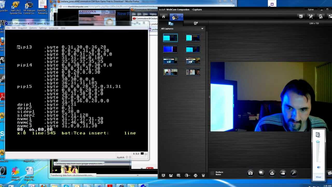Expand the All Captures dropdown
332x187 pixels.
202,29
